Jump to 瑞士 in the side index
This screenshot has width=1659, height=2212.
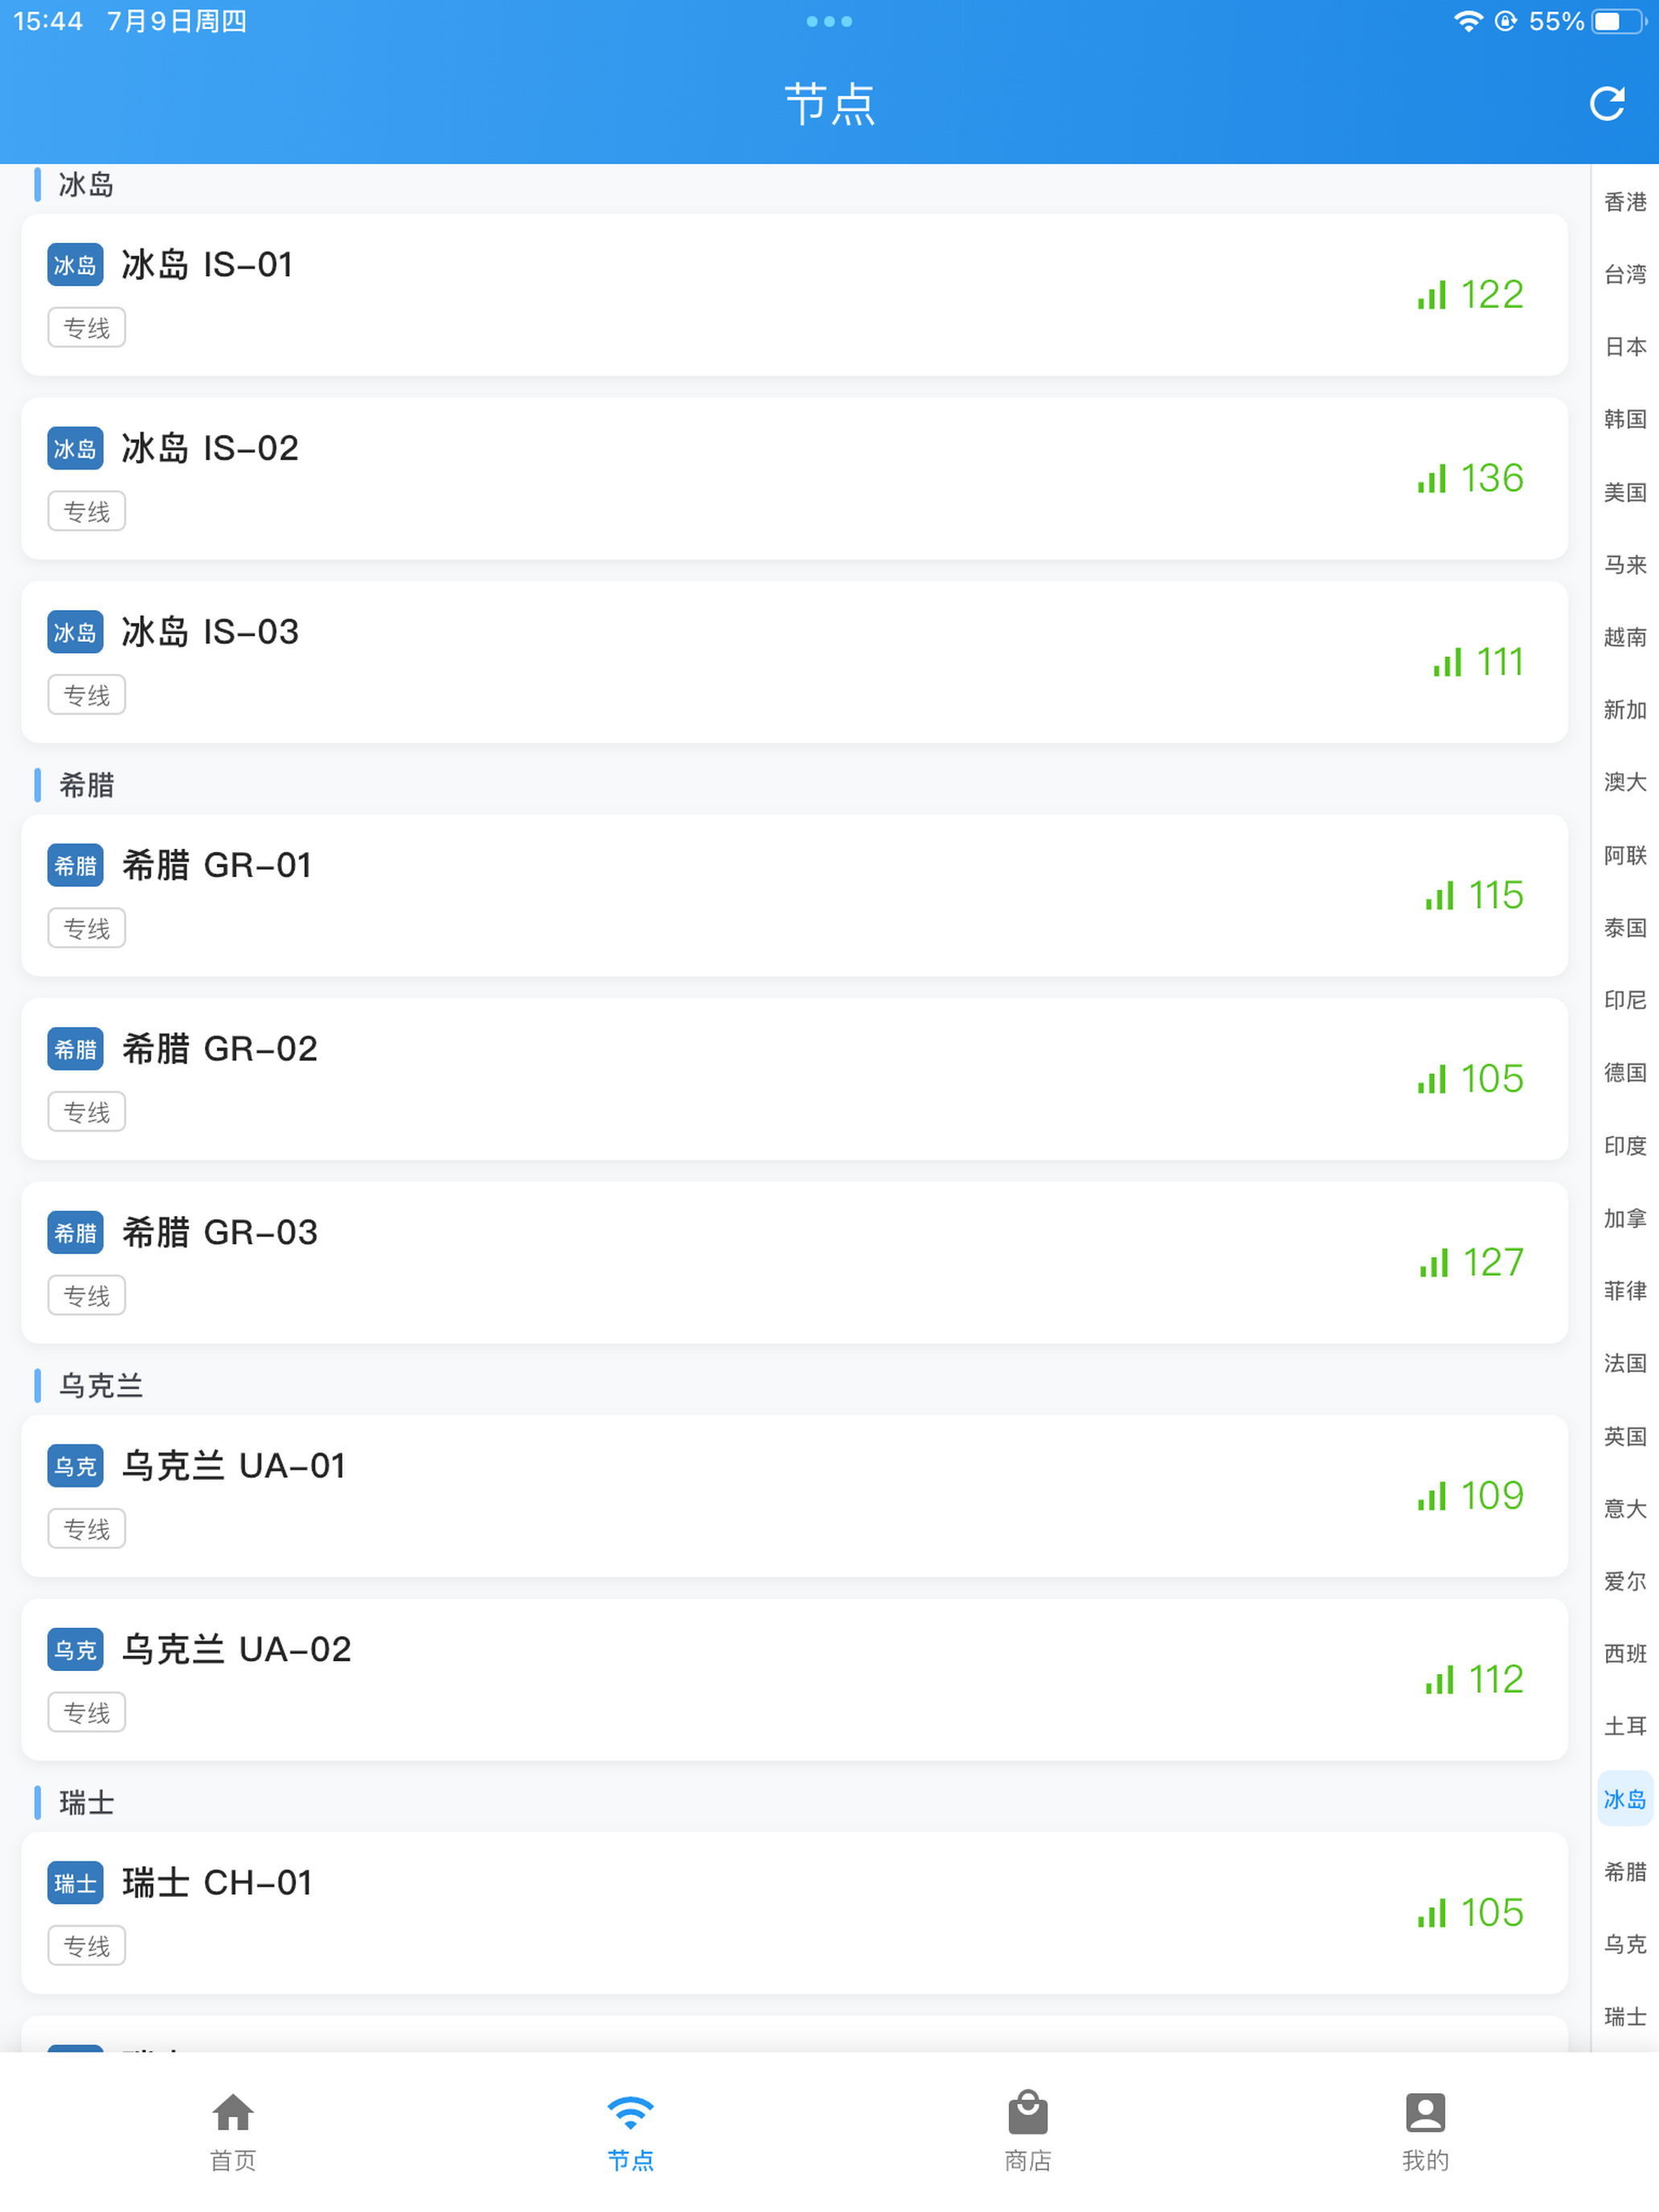[x=1624, y=2016]
